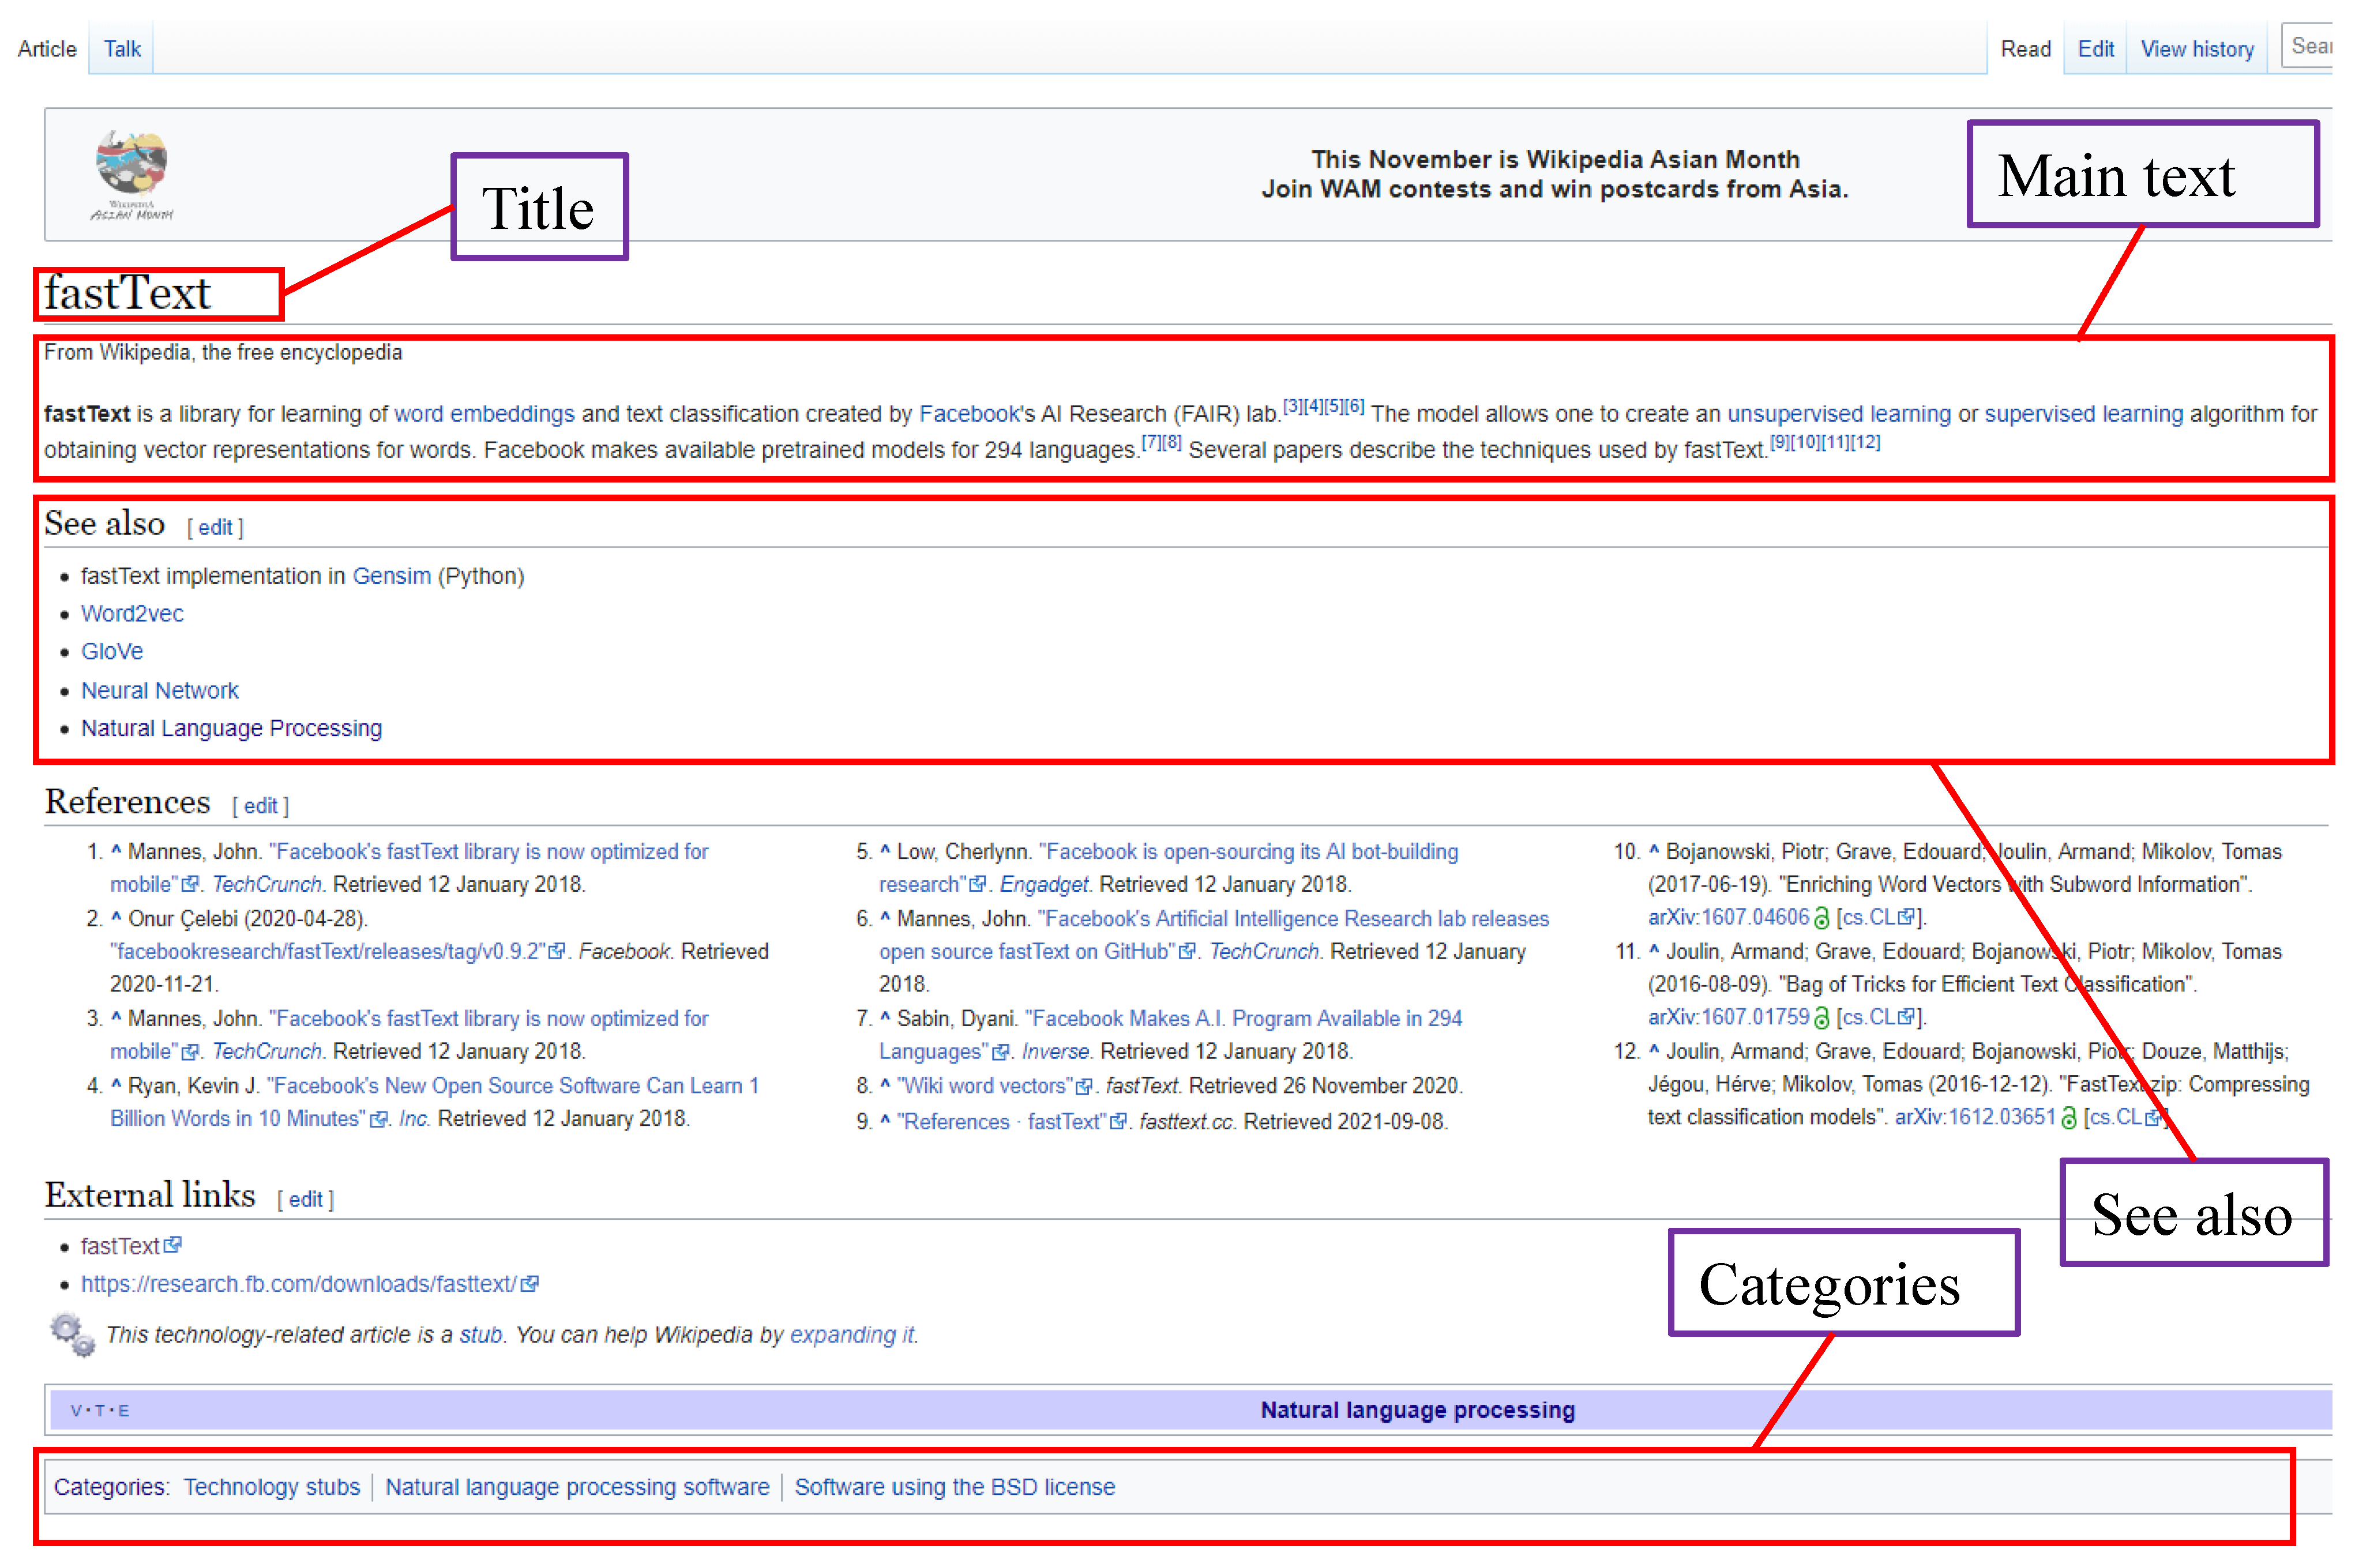
Task: Open the word embeddings link
Action: tap(484, 414)
